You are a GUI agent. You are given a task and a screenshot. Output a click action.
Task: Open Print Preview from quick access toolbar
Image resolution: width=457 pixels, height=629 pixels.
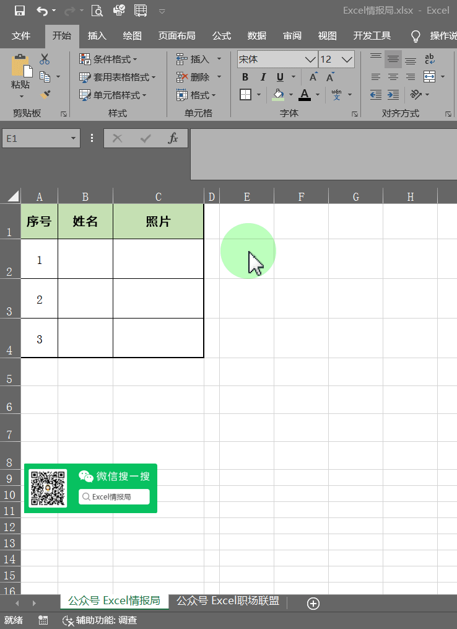click(97, 11)
